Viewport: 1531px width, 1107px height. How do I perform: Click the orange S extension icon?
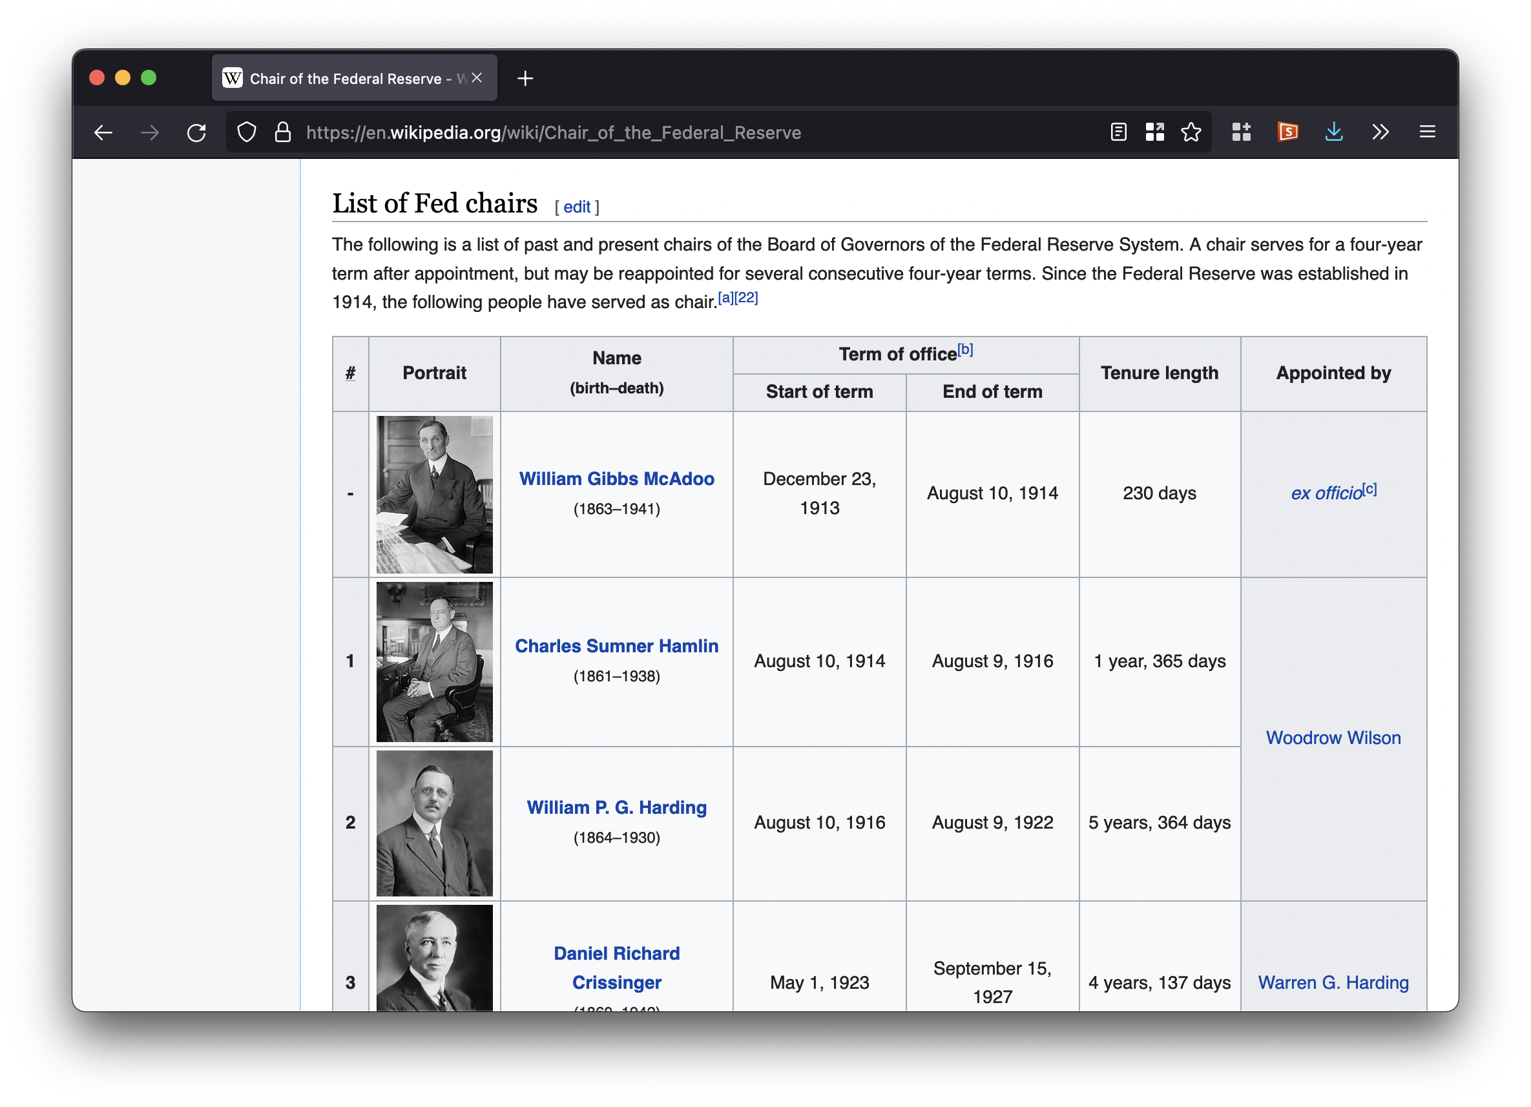pos(1287,132)
